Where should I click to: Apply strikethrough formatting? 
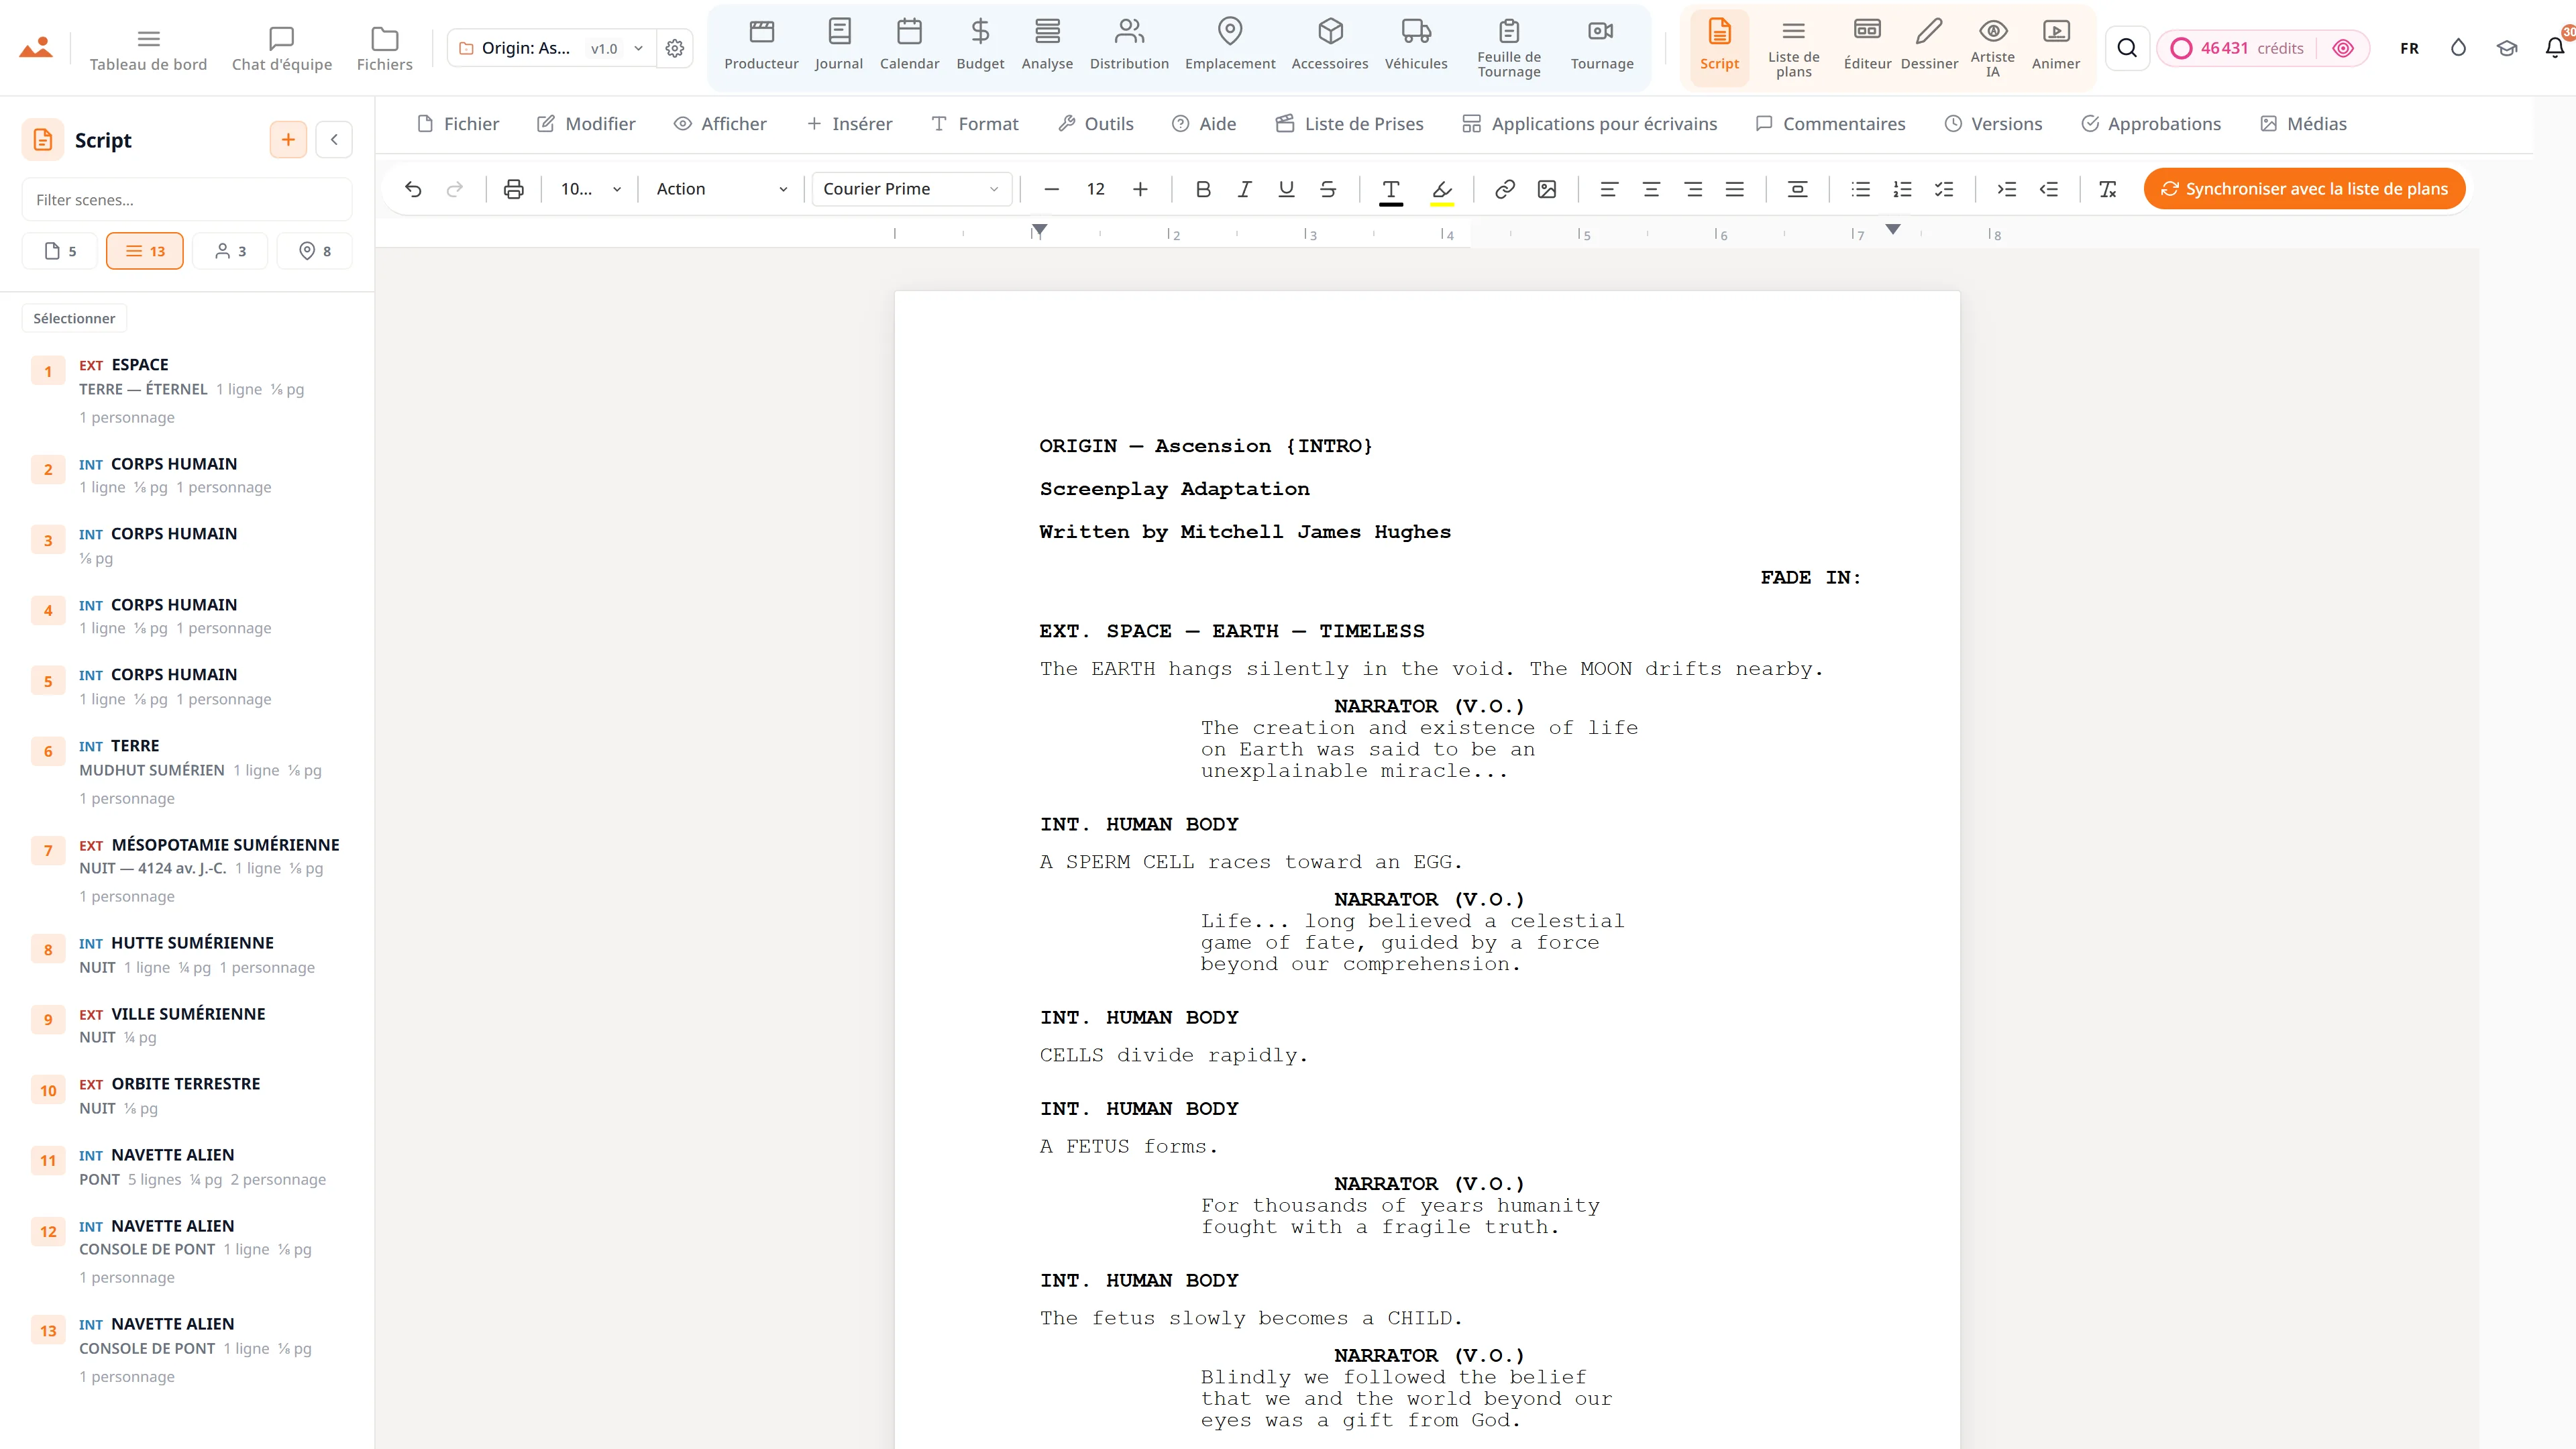click(x=1328, y=189)
